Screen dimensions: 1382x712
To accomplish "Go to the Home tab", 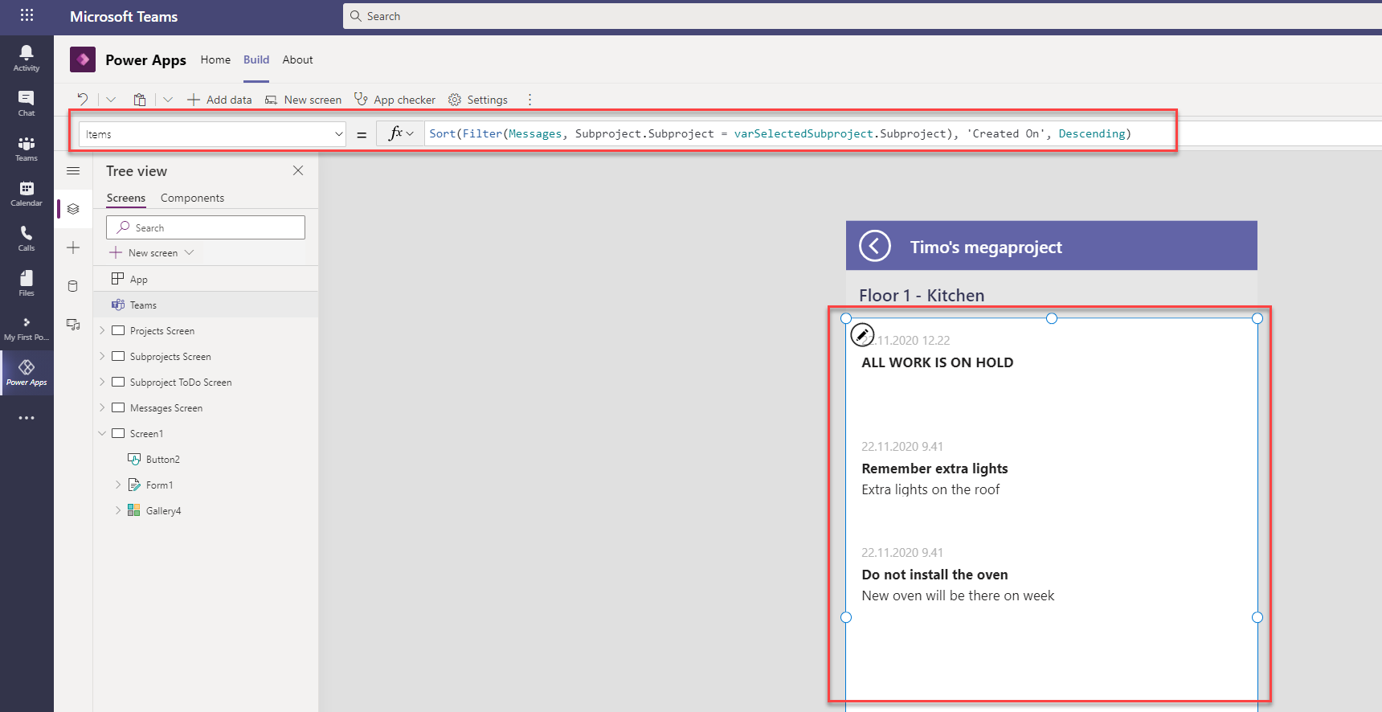I will coord(215,59).
